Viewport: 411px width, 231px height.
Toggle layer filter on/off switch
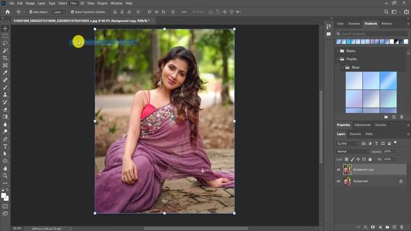tap(396, 142)
